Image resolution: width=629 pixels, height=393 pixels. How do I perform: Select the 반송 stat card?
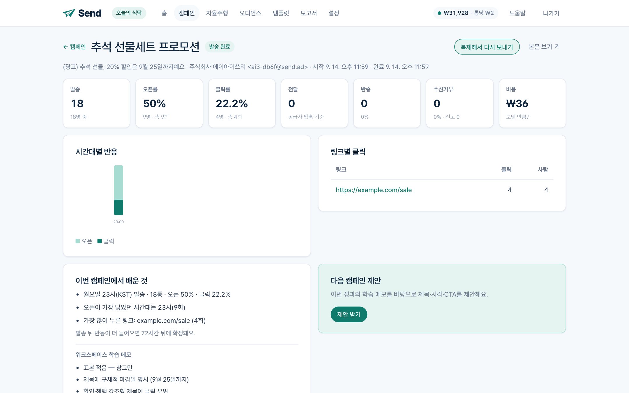click(387, 103)
